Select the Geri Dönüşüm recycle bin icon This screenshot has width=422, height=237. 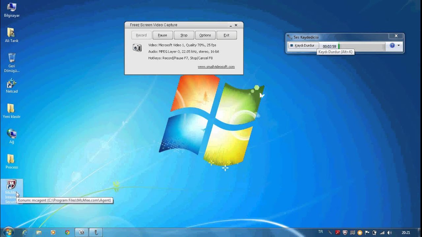(x=12, y=63)
